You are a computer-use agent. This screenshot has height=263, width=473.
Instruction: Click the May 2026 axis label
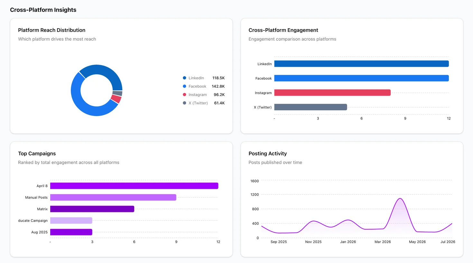click(417, 242)
